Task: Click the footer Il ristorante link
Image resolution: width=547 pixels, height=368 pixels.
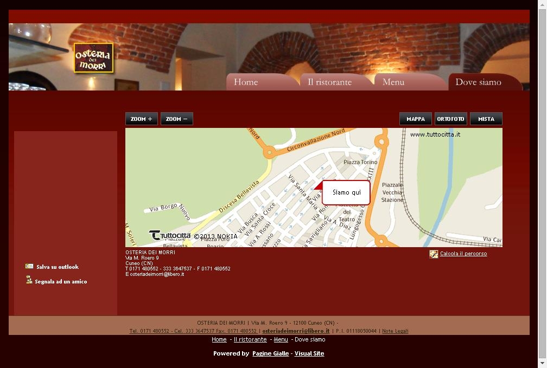Action: 250,339
